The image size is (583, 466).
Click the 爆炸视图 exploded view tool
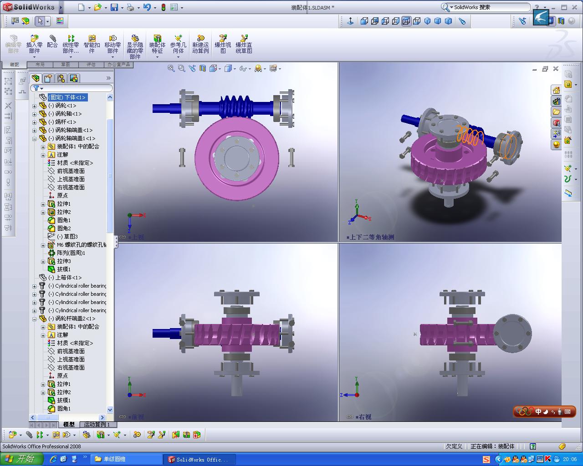[223, 44]
